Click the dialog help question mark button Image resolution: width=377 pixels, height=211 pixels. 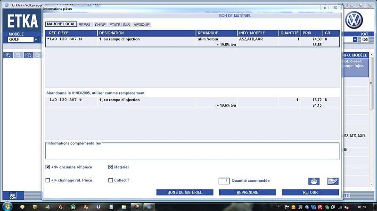[x=325, y=8]
